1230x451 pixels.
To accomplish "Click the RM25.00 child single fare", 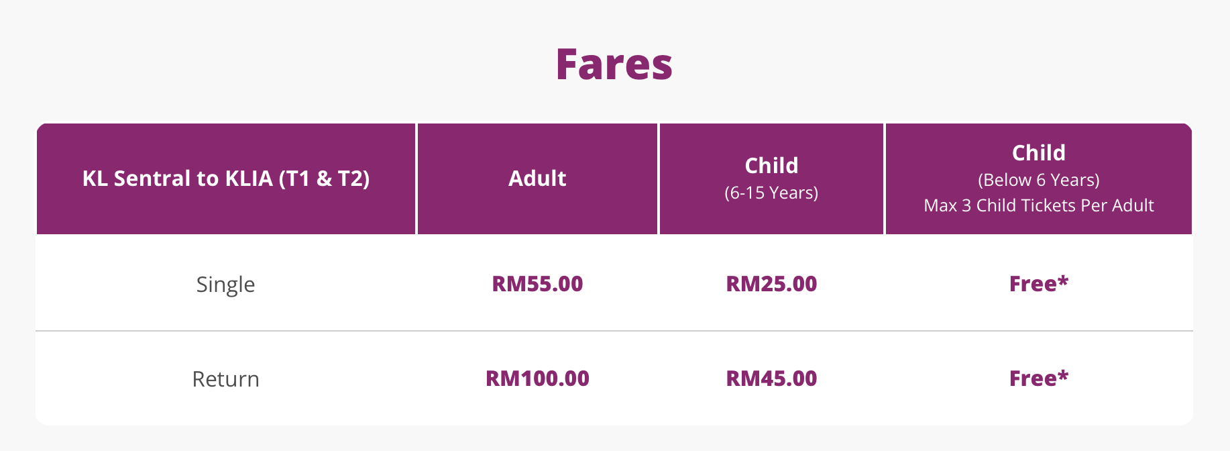I will click(x=771, y=284).
